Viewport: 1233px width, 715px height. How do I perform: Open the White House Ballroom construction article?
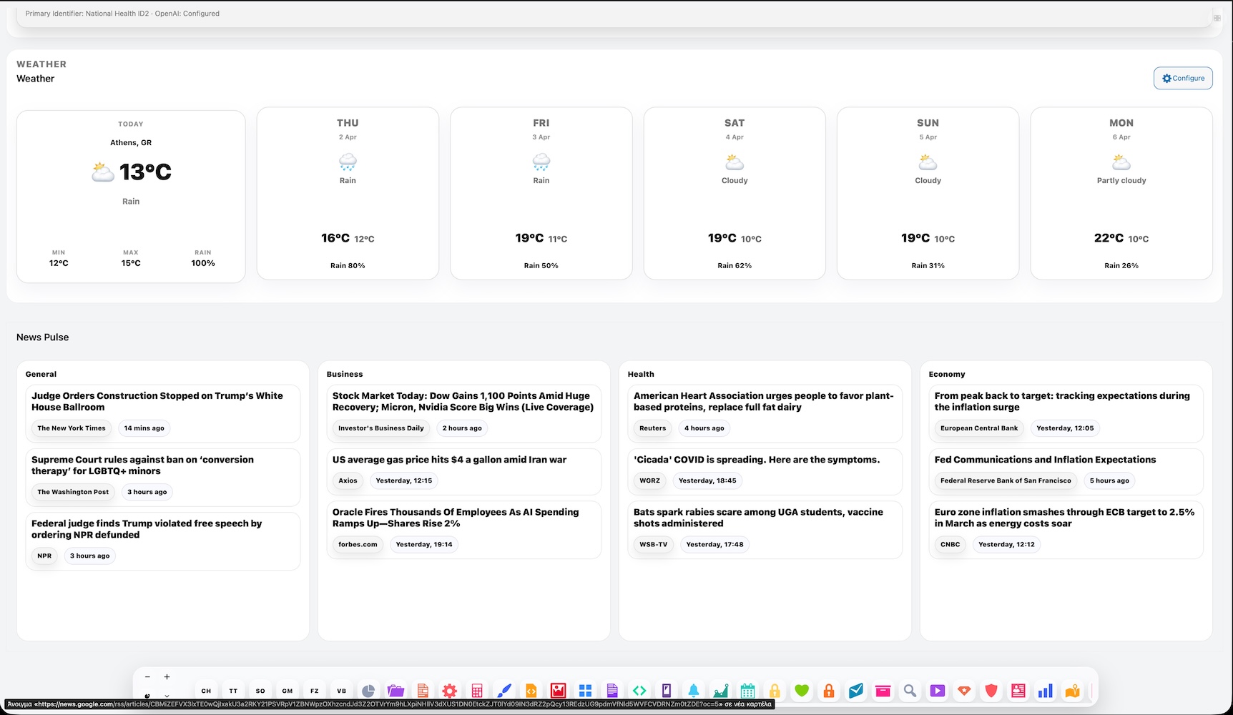[x=157, y=401]
